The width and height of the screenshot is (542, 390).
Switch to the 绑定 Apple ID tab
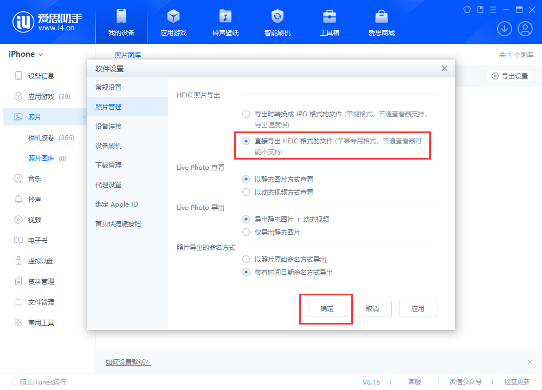click(115, 204)
